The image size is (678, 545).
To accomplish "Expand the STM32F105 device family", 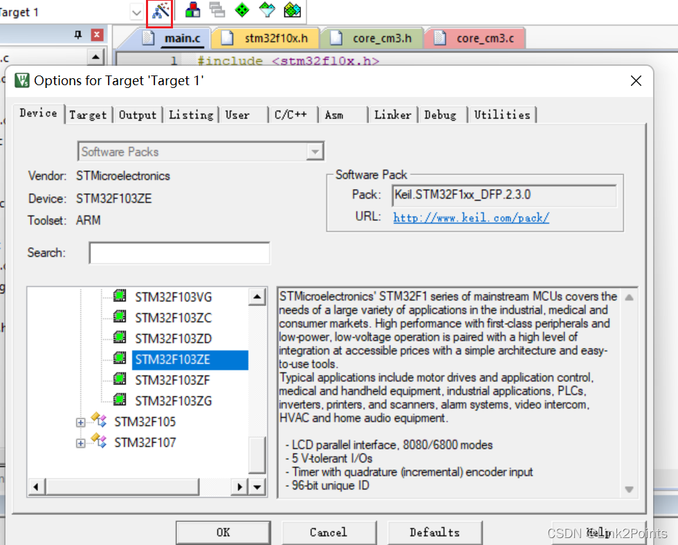I will (x=80, y=422).
